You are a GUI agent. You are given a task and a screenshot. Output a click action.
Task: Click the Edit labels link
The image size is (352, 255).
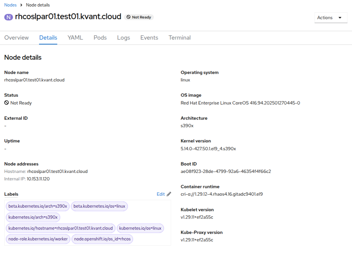(161, 194)
